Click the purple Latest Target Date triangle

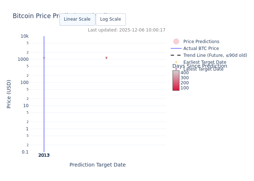(x=176, y=69)
